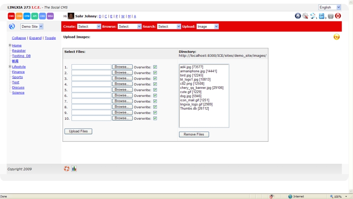Image resolution: width=353 pixels, height=199 pixels.
Task: Open the blue archive box icon
Action: coord(322,16)
